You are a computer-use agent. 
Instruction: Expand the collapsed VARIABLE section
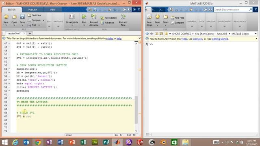pos(192,26)
